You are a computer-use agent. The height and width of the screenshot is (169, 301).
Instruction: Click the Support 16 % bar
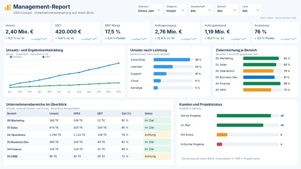[160, 74]
